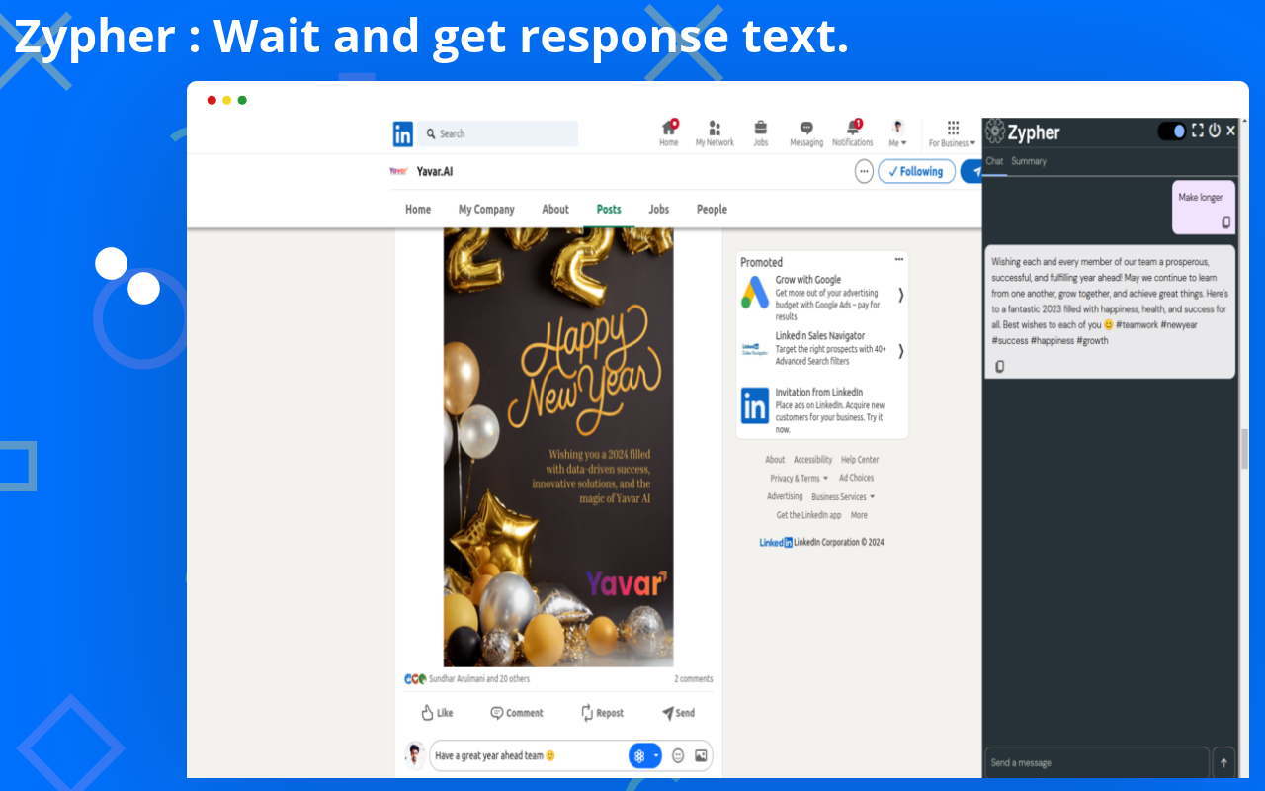Viewport: 1265px width, 791px height.
Task: Open the Accessibility footer link
Action: pyautogui.click(x=812, y=460)
